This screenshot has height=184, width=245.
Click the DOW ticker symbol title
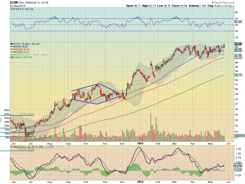14,2
